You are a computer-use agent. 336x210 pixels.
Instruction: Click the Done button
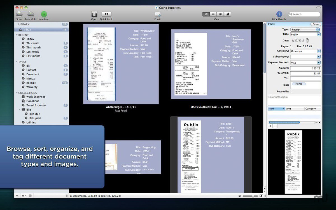click(x=316, y=24)
